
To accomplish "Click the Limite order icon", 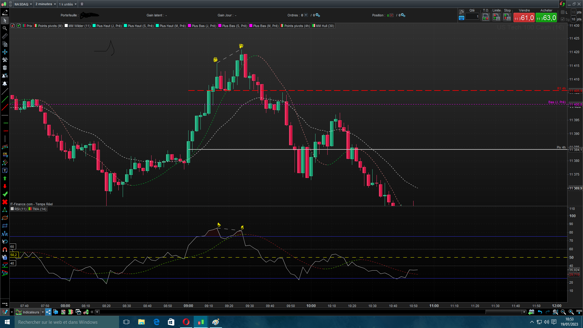I will [496, 17].
